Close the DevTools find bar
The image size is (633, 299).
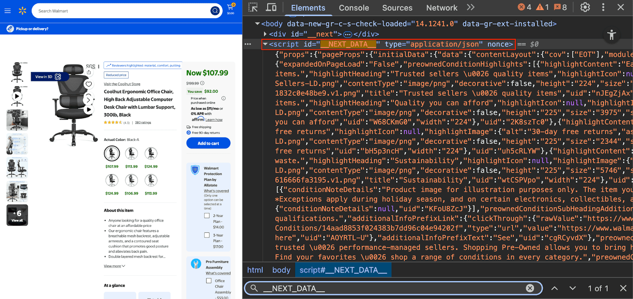pos(623,288)
